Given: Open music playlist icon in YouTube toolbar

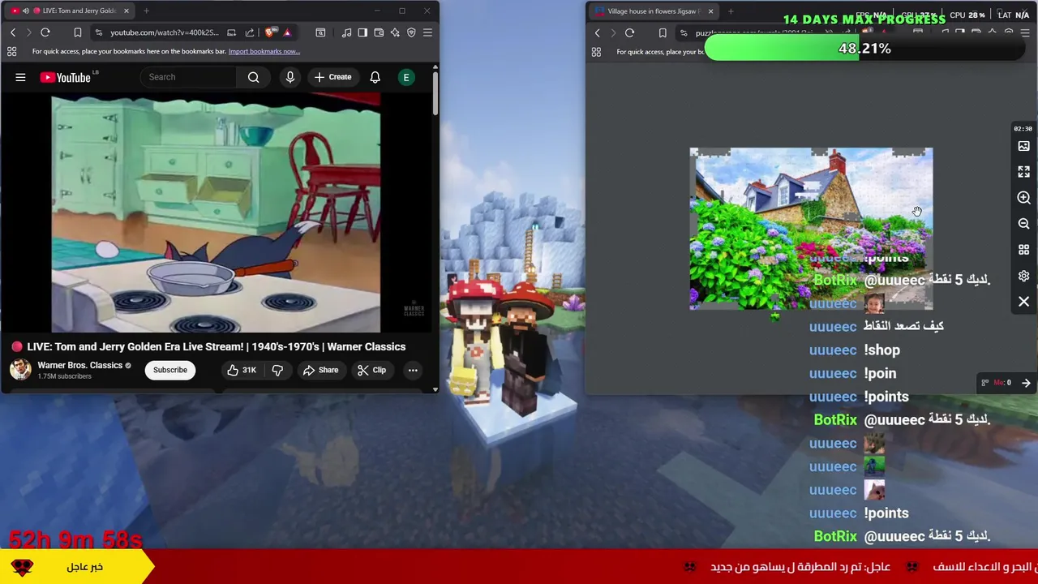Looking at the screenshot, I should tap(346, 32).
